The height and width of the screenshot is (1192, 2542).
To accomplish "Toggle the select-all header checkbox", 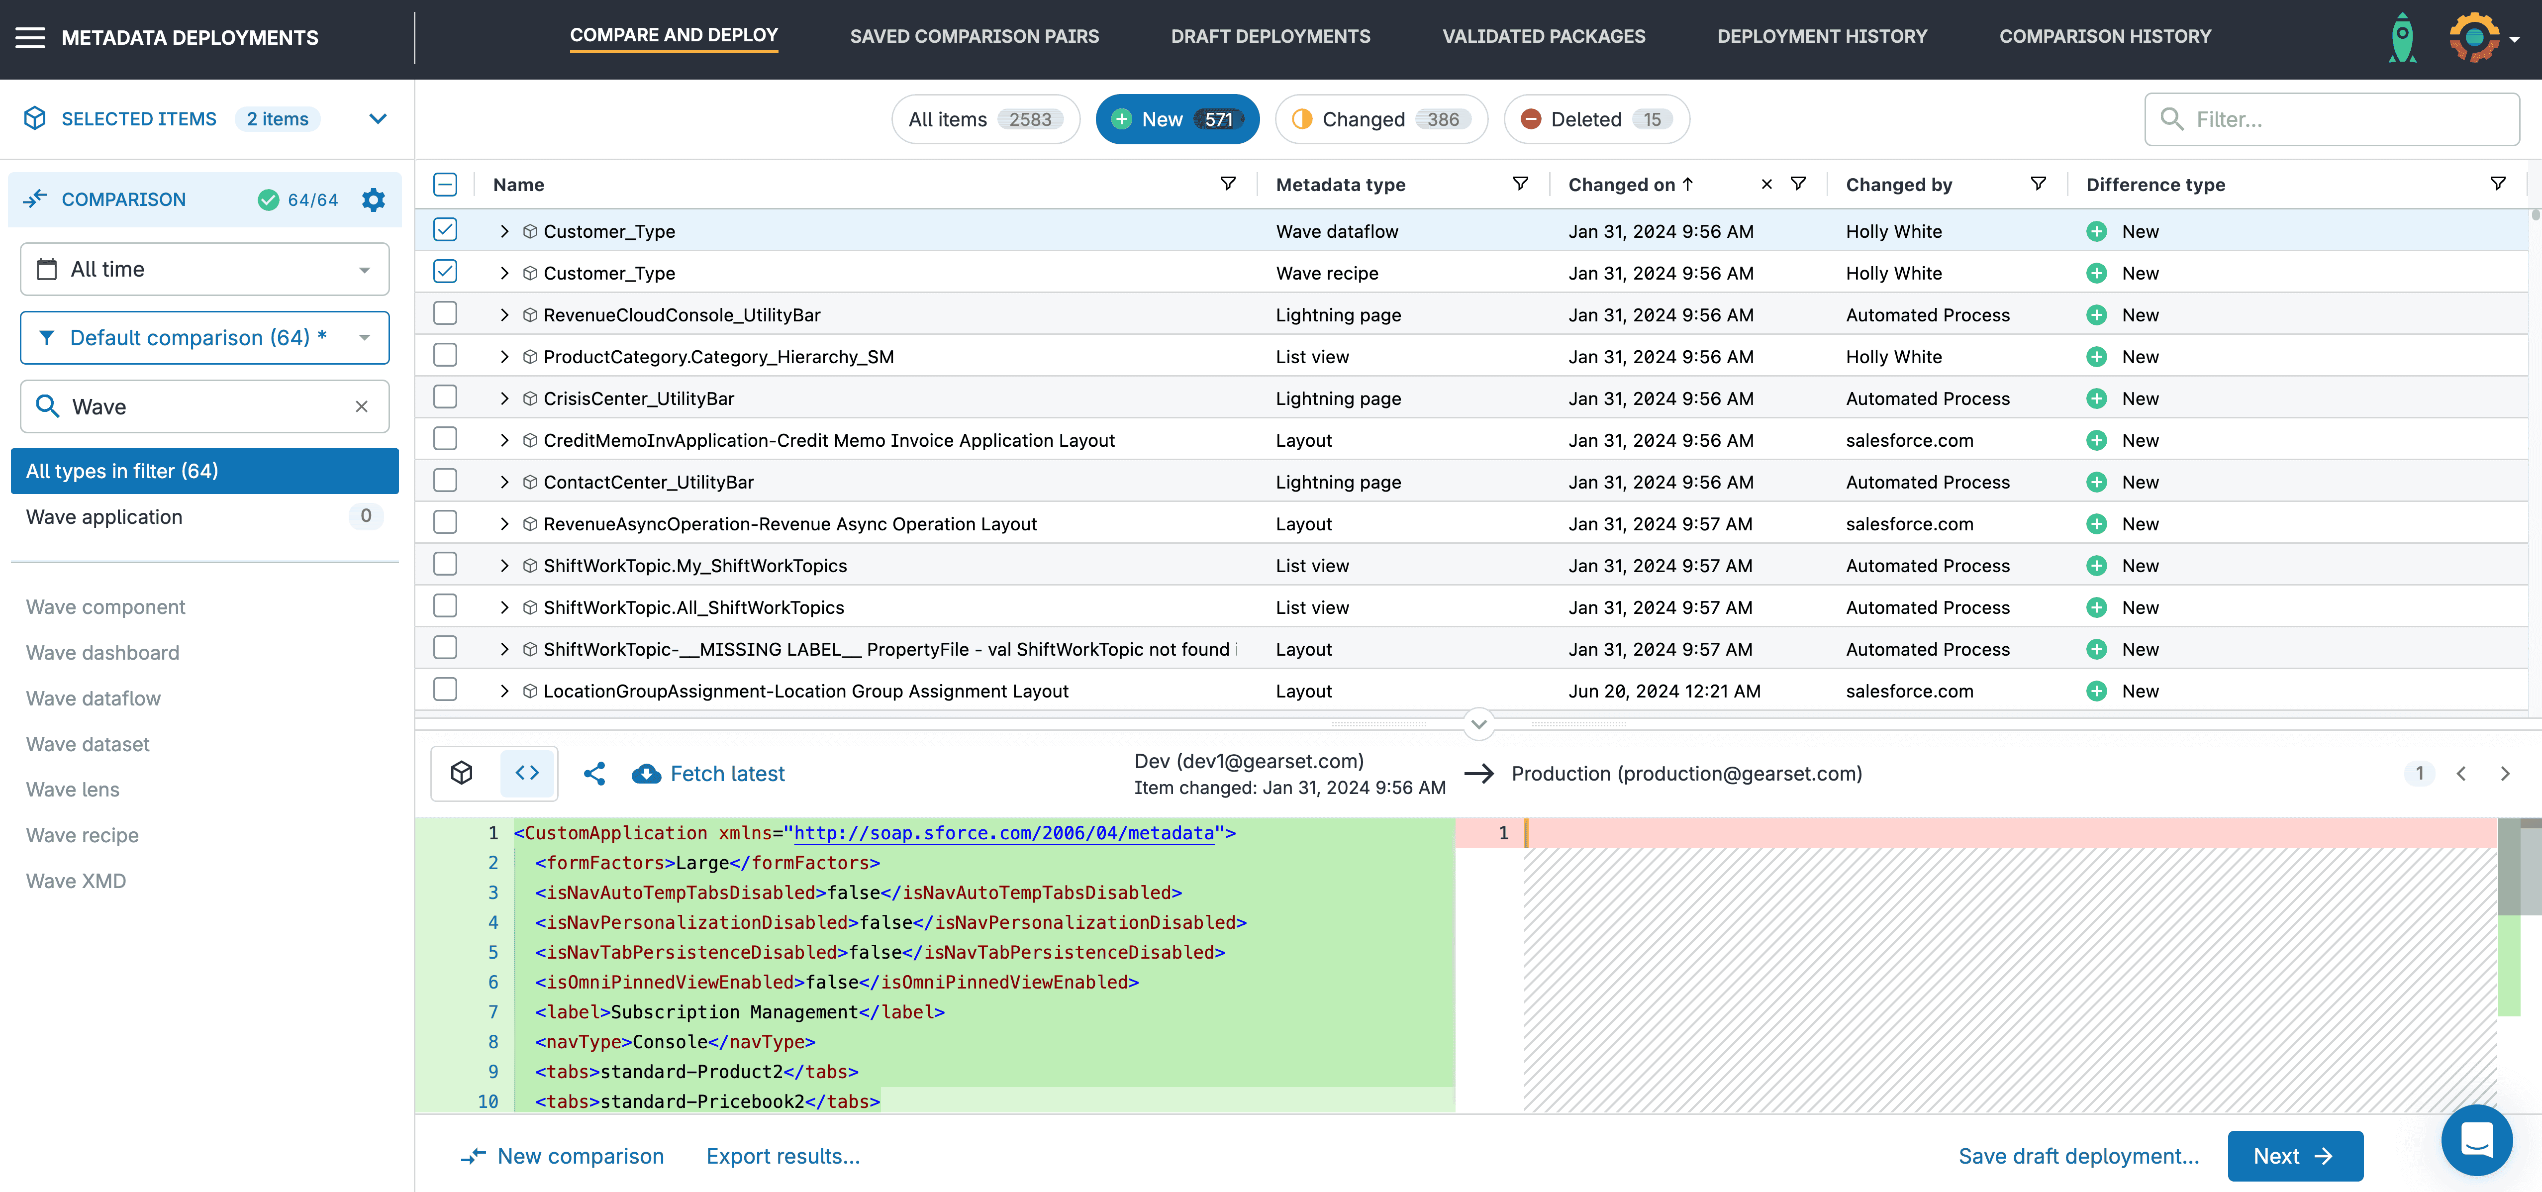I will (445, 185).
